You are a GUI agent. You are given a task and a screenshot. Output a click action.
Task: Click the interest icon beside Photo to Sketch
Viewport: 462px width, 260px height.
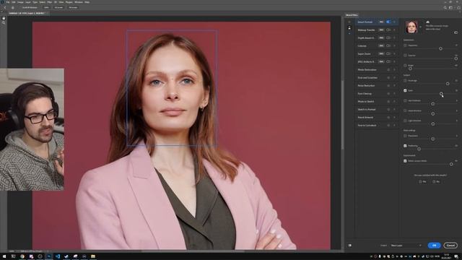click(388, 101)
